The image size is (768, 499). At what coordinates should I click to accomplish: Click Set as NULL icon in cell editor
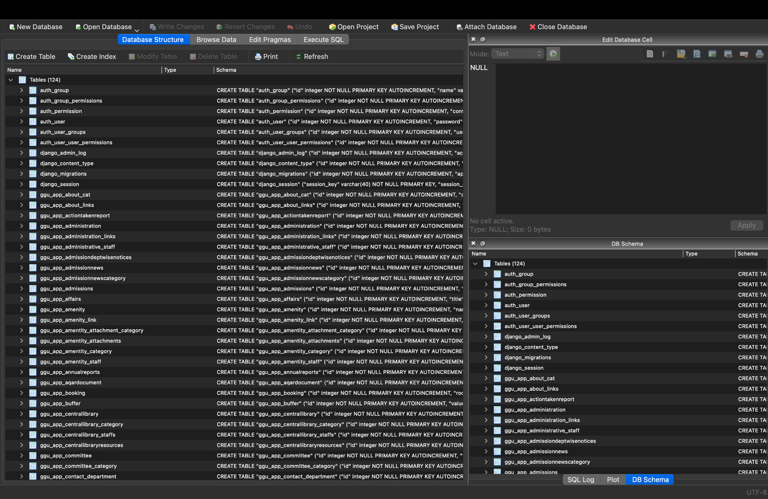tap(744, 54)
